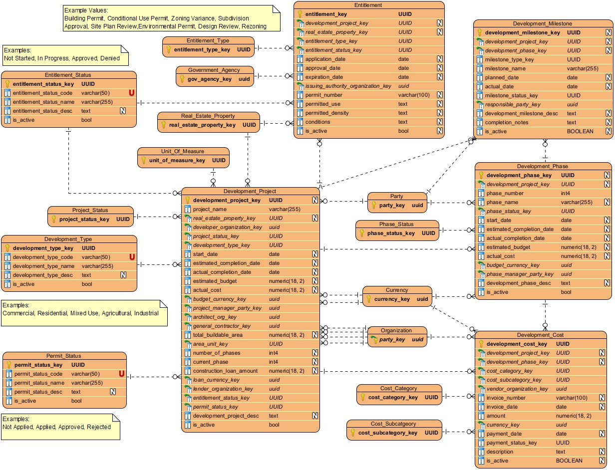Click the key icon for unit_of_measure_key
Image resolution: width=615 pixels, height=470 pixels.
(143, 161)
